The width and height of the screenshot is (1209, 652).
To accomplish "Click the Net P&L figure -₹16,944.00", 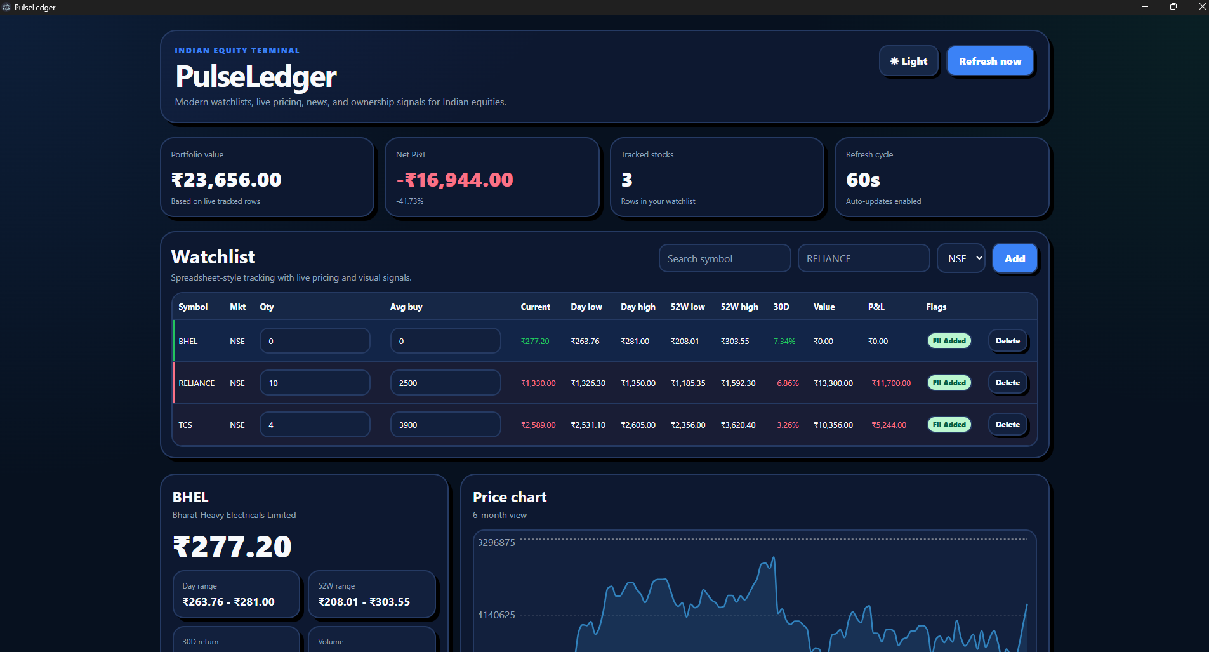I will (454, 180).
